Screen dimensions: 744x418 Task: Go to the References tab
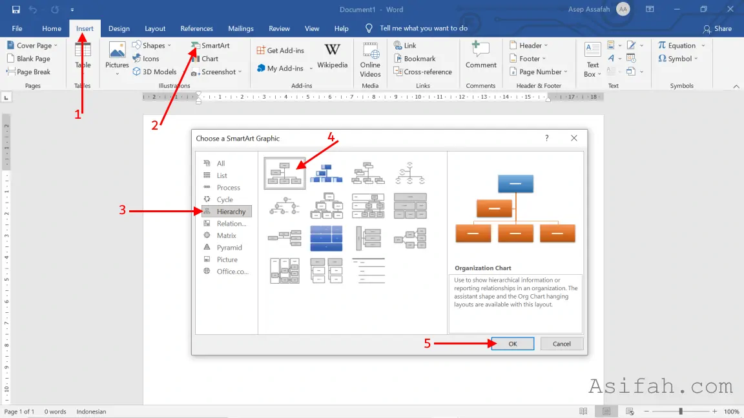tap(196, 28)
